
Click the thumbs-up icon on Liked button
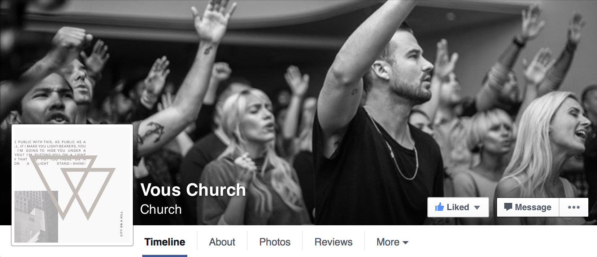click(439, 207)
